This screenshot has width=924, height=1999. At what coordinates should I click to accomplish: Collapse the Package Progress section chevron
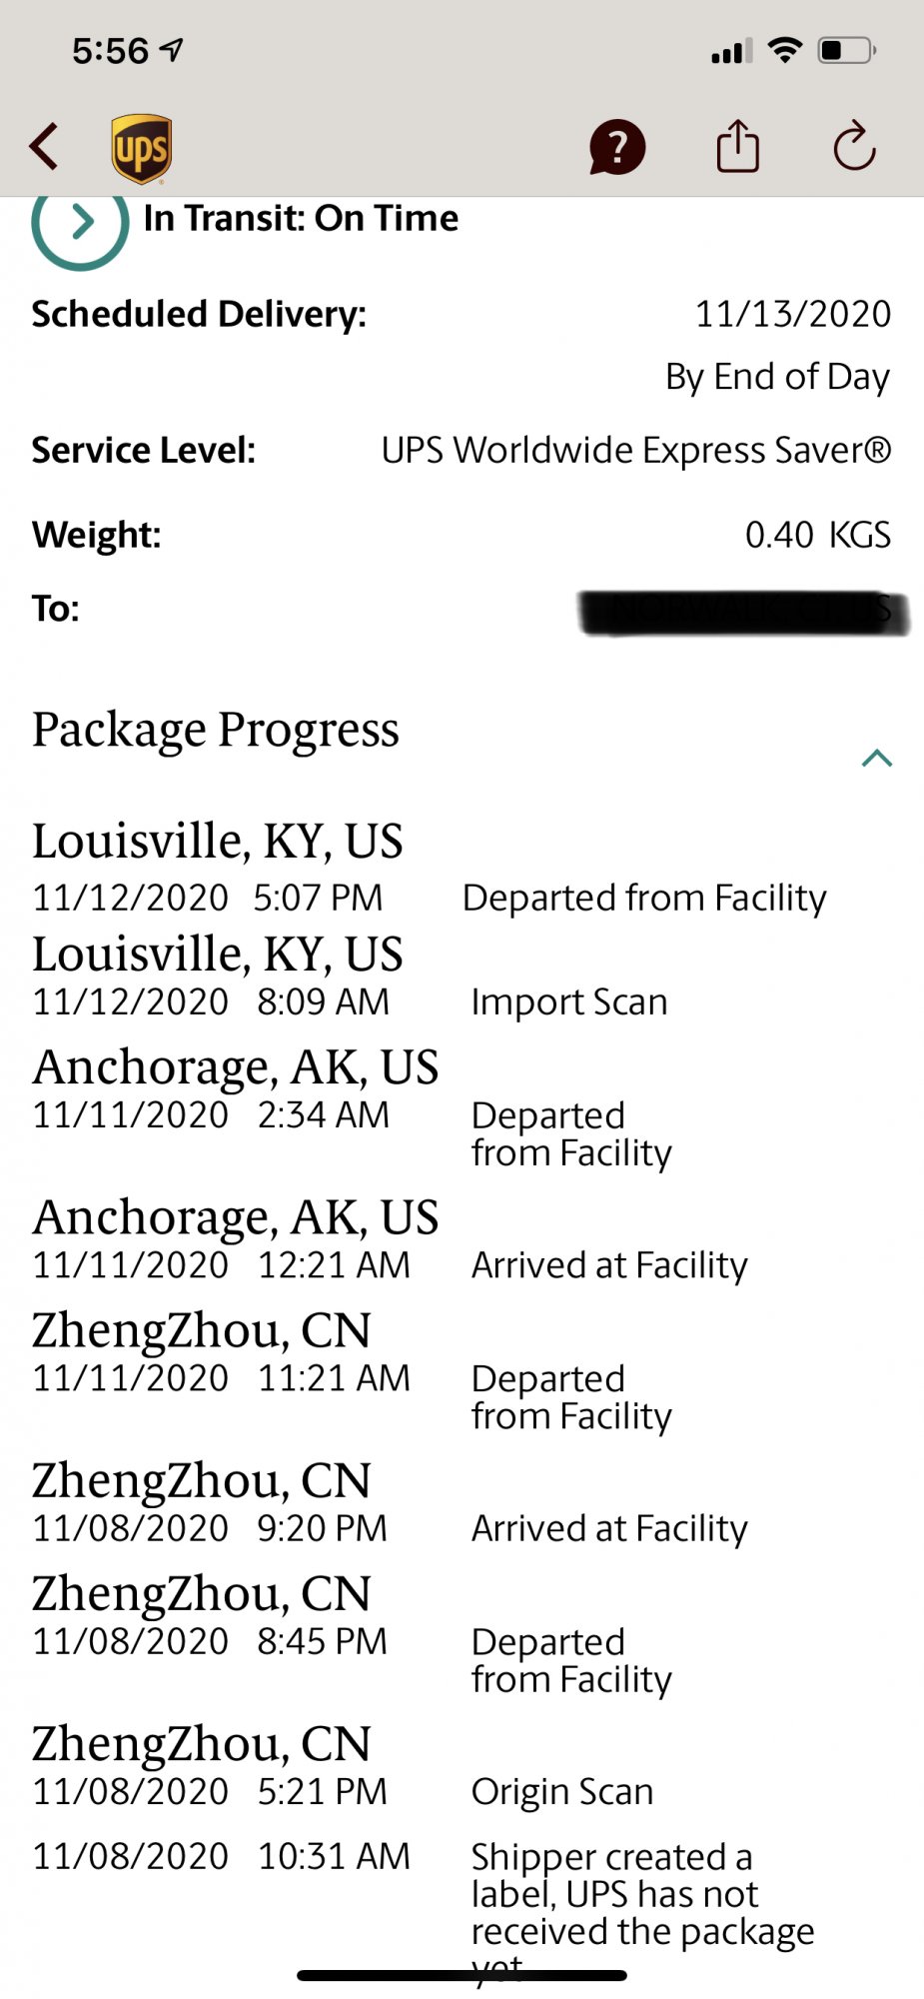coord(877,759)
